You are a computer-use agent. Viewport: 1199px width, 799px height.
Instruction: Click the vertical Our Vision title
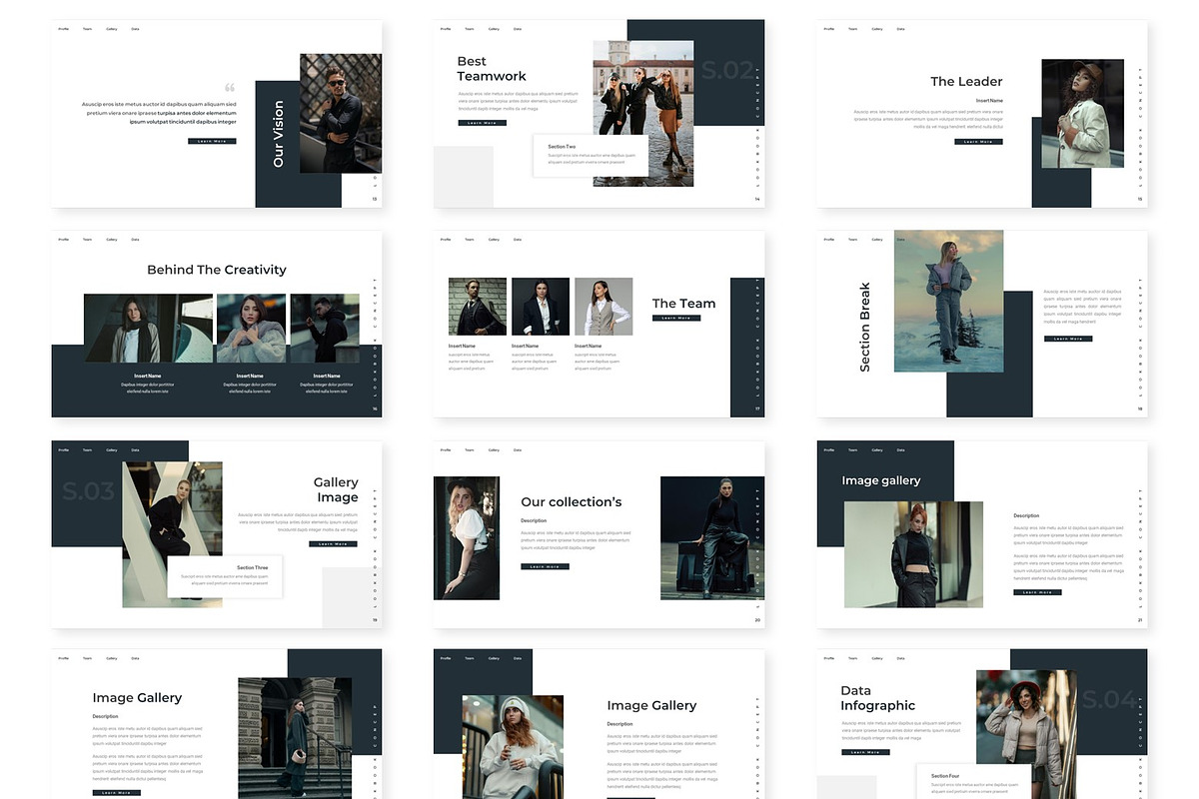[278, 134]
